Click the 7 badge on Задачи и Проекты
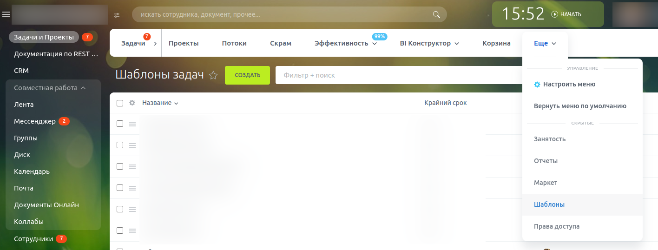The image size is (658, 250). coord(87,37)
